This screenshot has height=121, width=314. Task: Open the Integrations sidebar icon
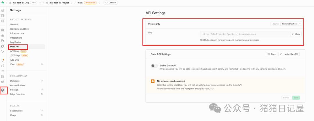(3, 82)
